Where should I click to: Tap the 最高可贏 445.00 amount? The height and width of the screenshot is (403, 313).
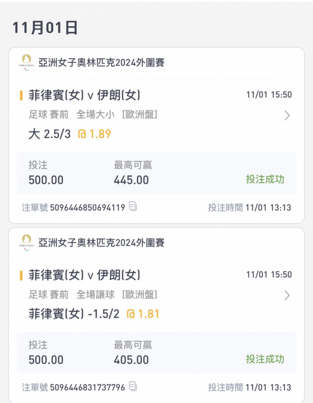[131, 180]
